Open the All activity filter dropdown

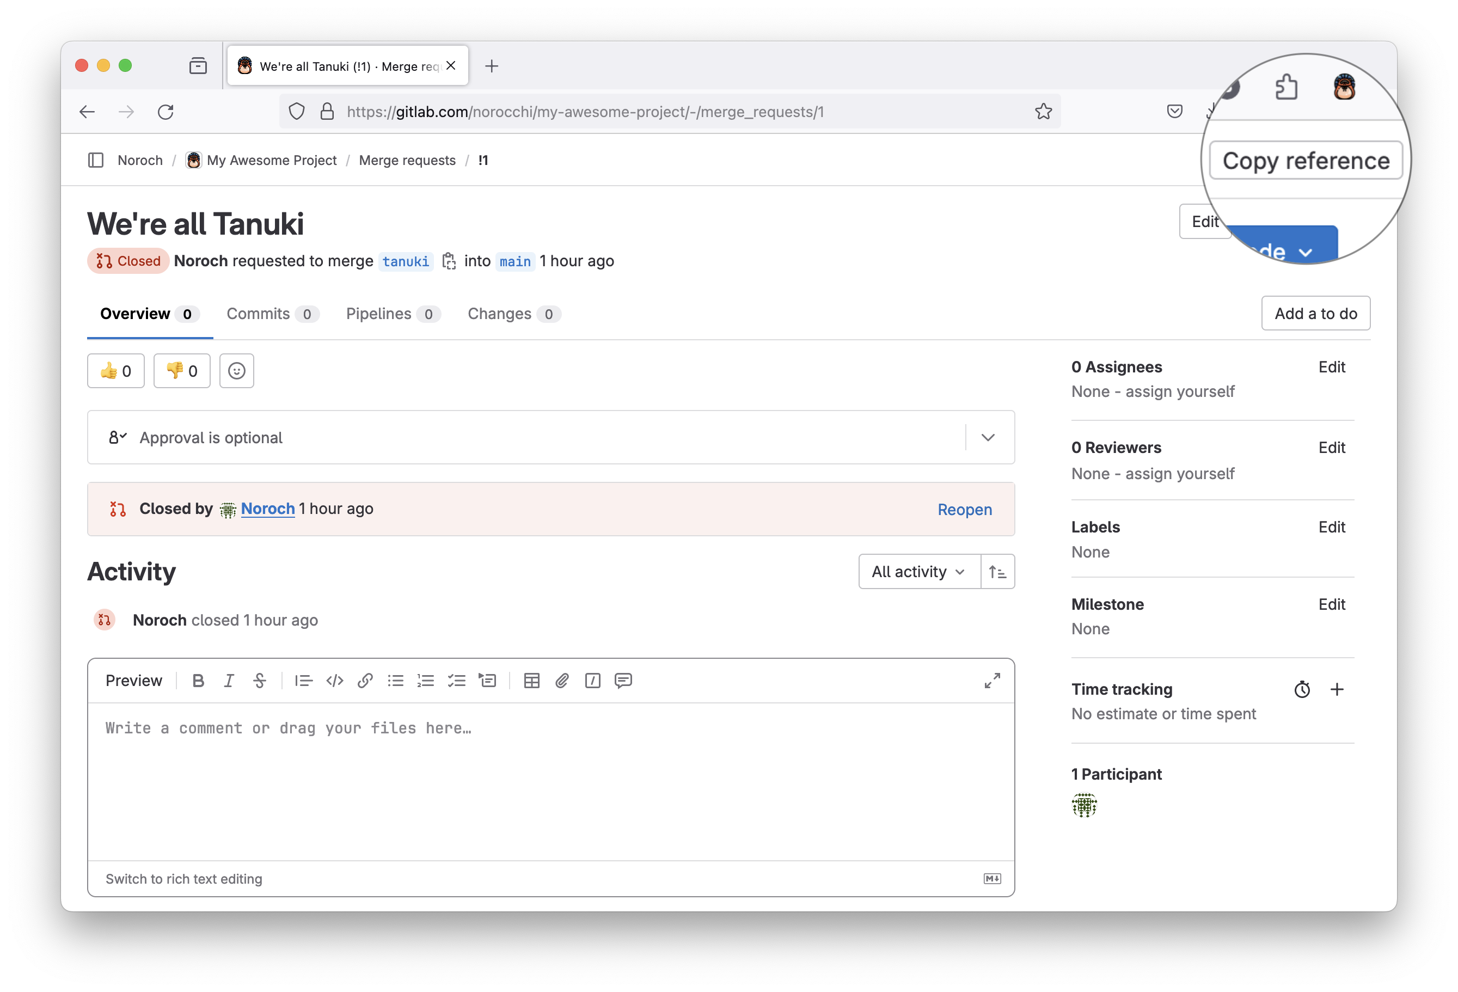click(918, 572)
